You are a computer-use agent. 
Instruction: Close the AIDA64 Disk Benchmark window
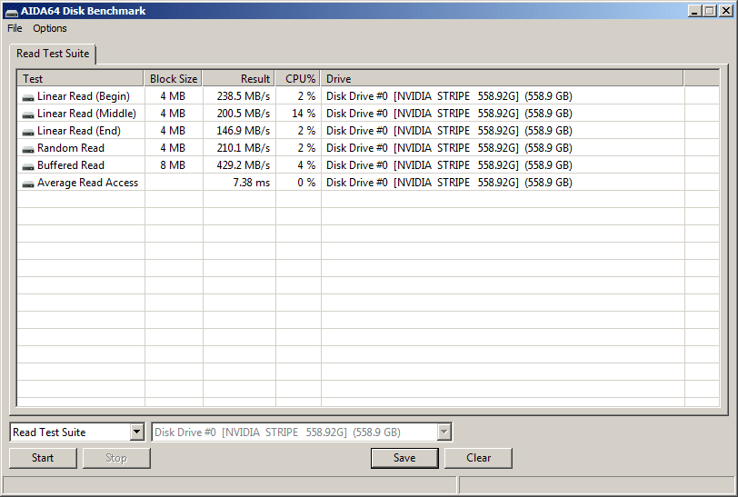(726, 11)
